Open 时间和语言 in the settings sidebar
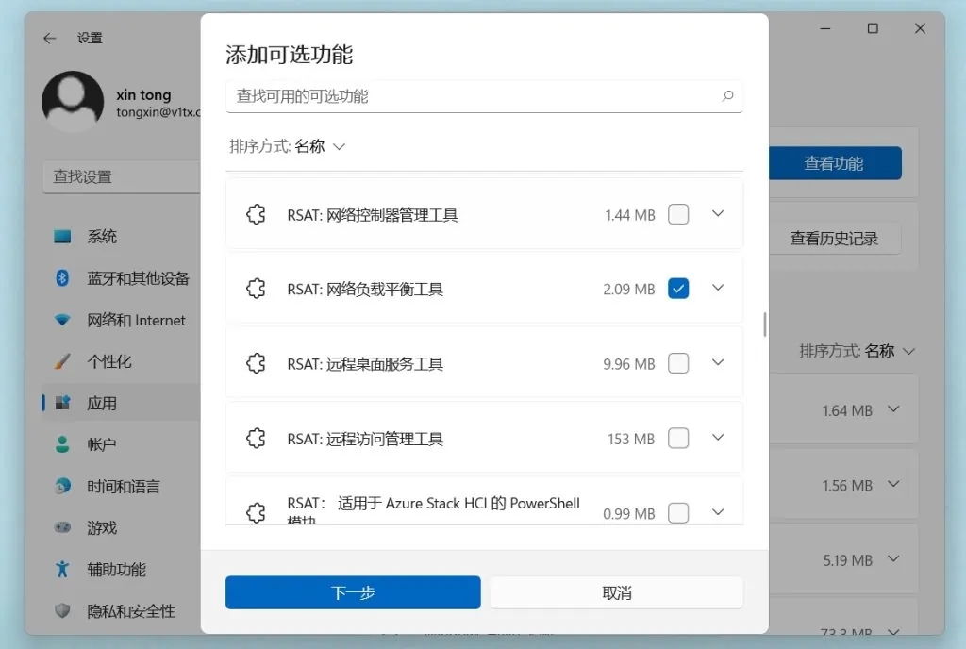The image size is (966, 649). (x=123, y=487)
